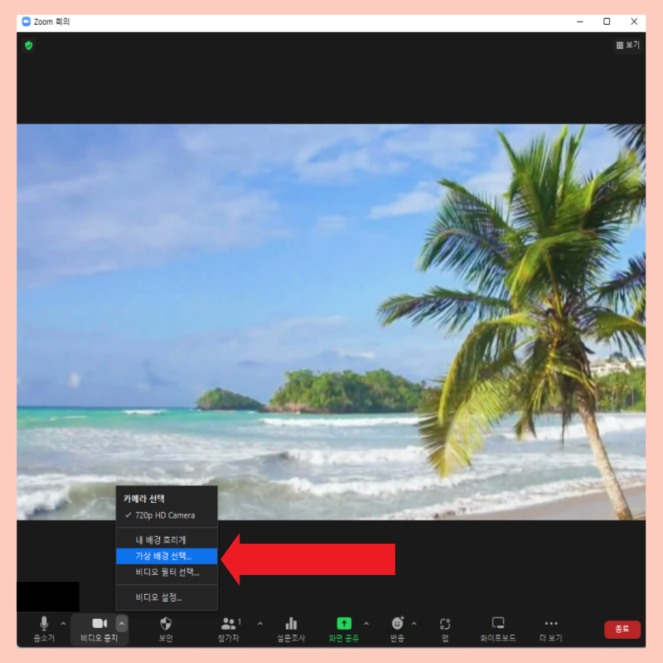Choose 비디오 필터 선택... menu entry
Viewport: 663px width, 663px height.
(167, 572)
